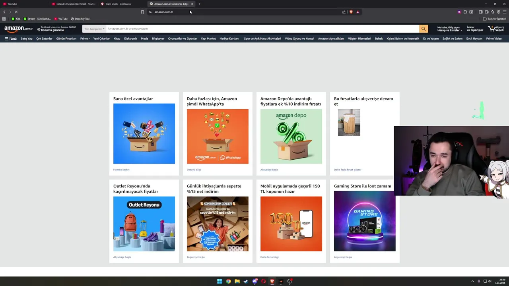The height and width of the screenshot is (286, 509).
Task: Open the Outlet Reyonu banner image
Action: pos(144,224)
